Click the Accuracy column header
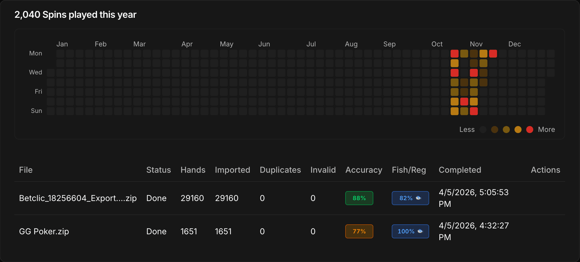Screen dimensions: 580x262 pyautogui.click(x=364, y=170)
